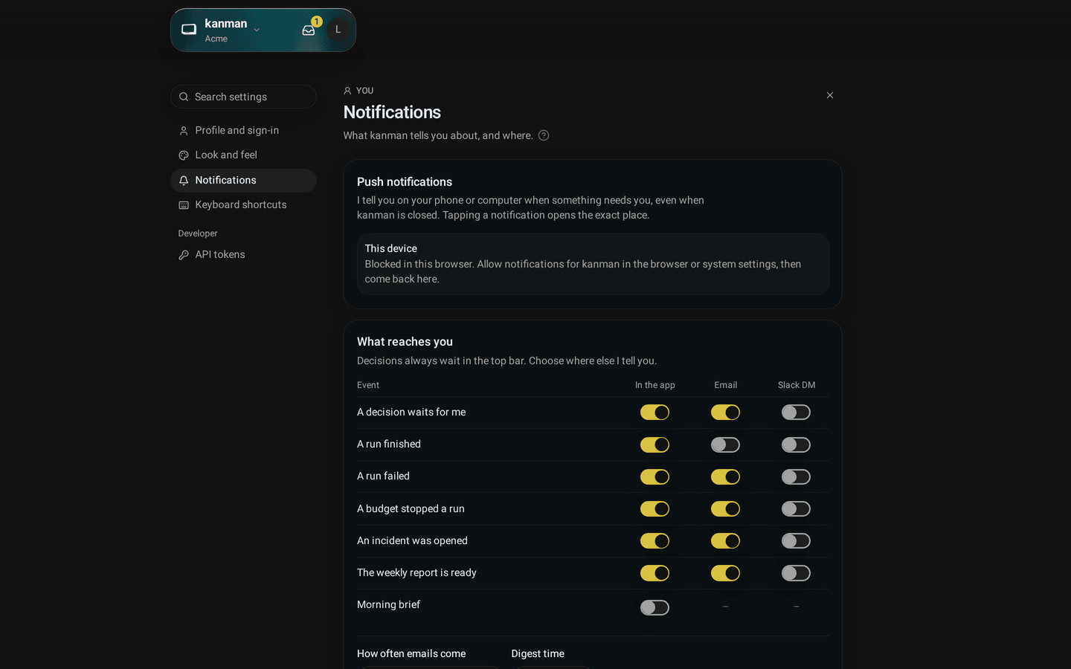Click the 'Developer' sidebar section label
Viewport: 1071px width, 669px height.
[198, 233]
